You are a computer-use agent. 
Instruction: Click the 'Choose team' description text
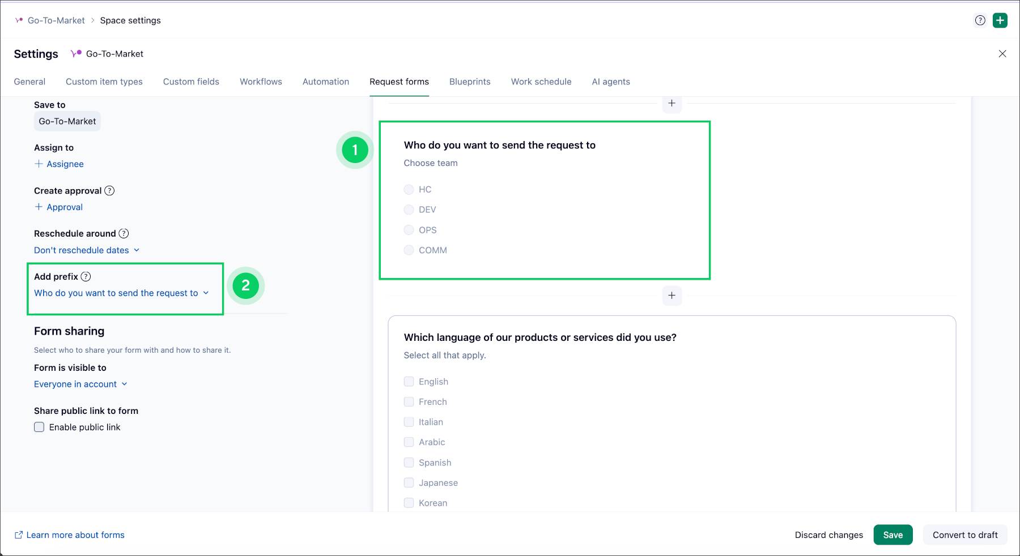[x=431, y=163]
